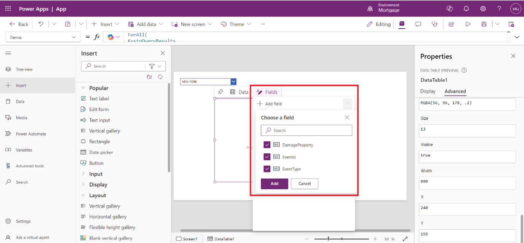
Task: Toggle the EventType field checkbox
Action: [x=267, y=169]
